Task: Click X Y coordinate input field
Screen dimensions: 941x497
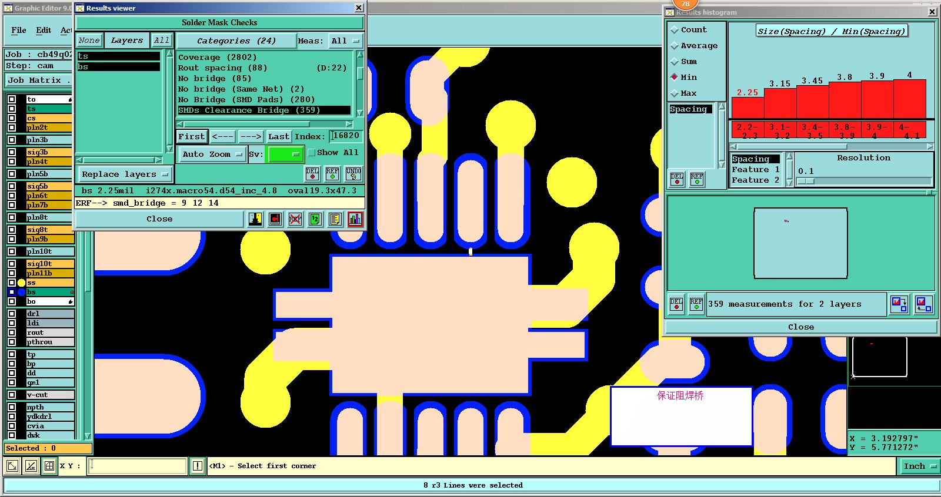Action: 138,466
